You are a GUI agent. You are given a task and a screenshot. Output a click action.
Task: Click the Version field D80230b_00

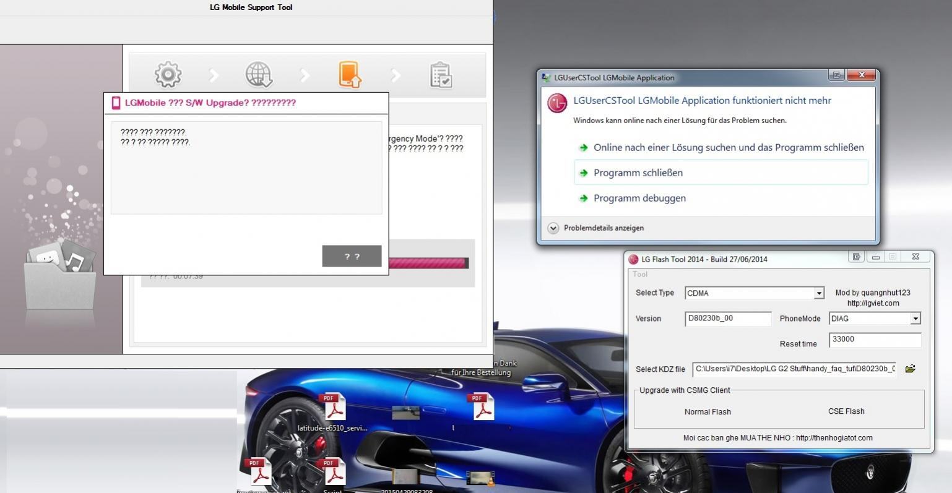(x=728, y=319)
